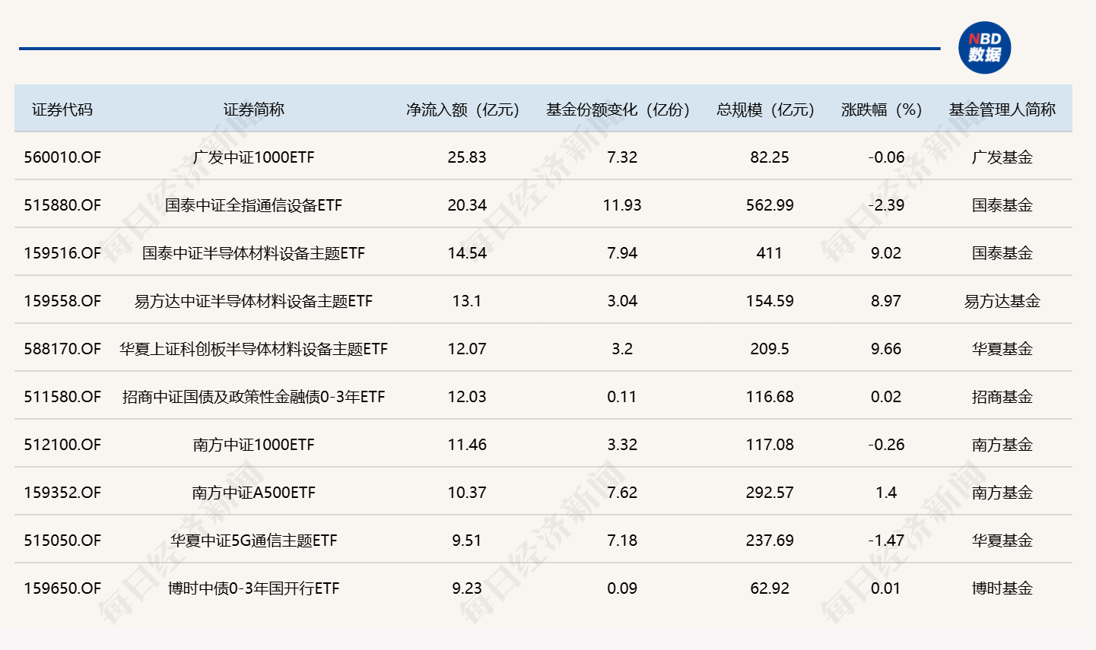Select net inflow value 12.03

(467, 397)
